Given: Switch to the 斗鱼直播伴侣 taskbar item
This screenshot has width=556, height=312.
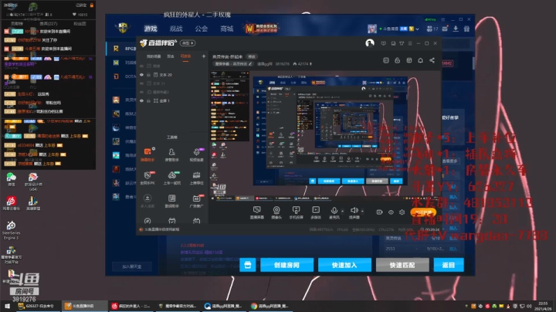Looking at the screenshot, I should coord(84,306).
